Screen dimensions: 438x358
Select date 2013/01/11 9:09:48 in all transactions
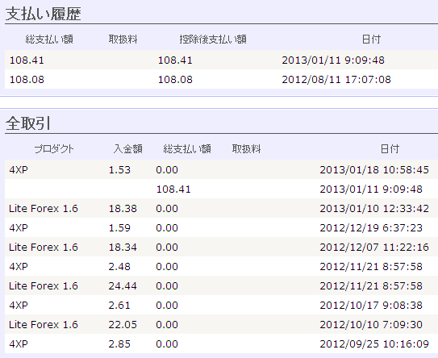click(x=371, y=189)
